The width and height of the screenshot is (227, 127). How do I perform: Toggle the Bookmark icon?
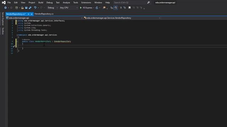click(x=129, y=8)
